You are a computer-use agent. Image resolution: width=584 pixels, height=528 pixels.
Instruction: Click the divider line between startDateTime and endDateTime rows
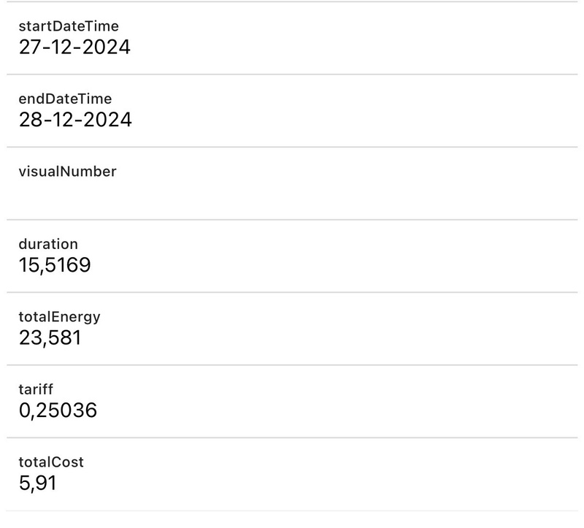tap(292, 74)
